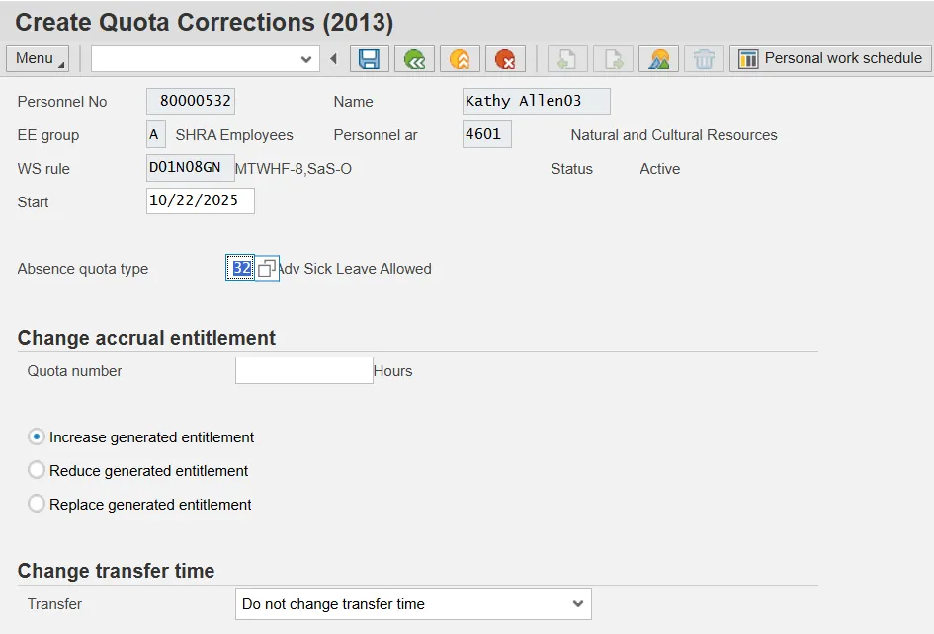934x634 pixels.
Task: Select Increase generated entitlement option
Action: click(37, 436)
